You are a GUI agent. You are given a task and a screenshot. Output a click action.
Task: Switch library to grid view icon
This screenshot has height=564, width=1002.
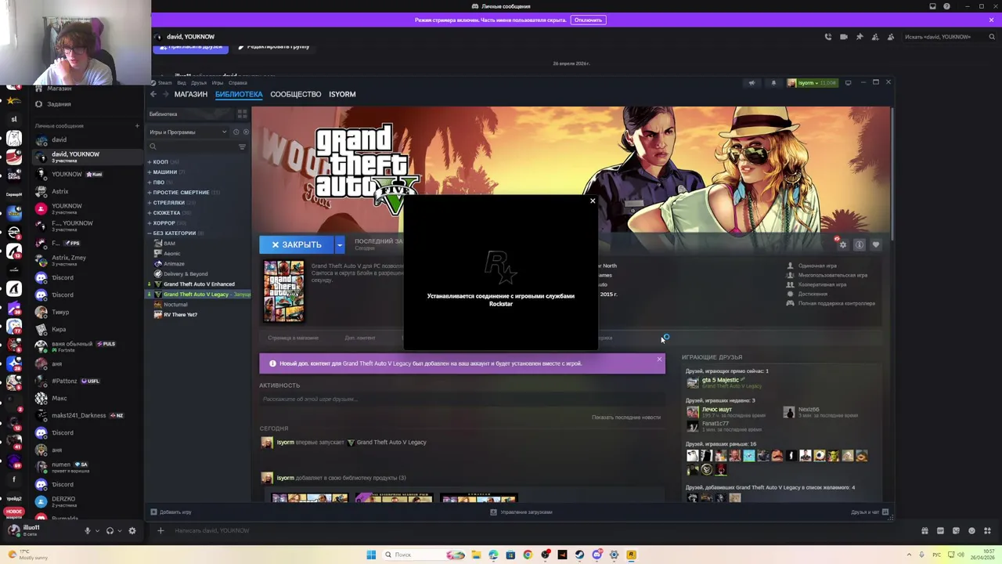click(242, 114)
